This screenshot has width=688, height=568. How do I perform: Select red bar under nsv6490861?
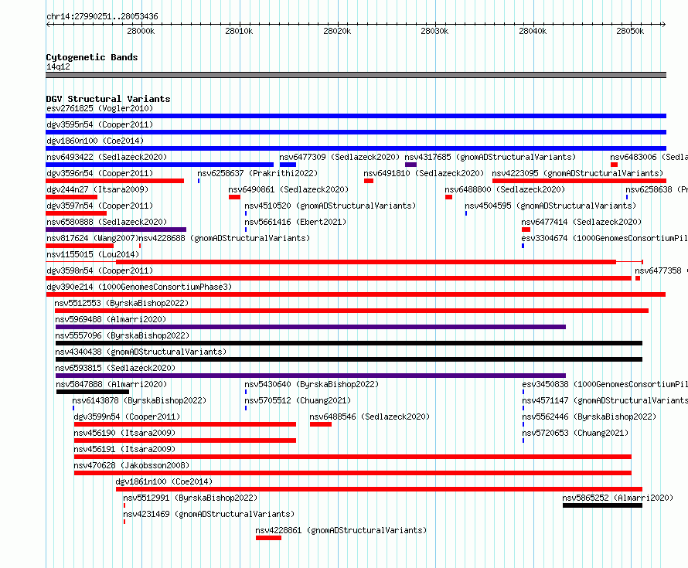point(234,197)
